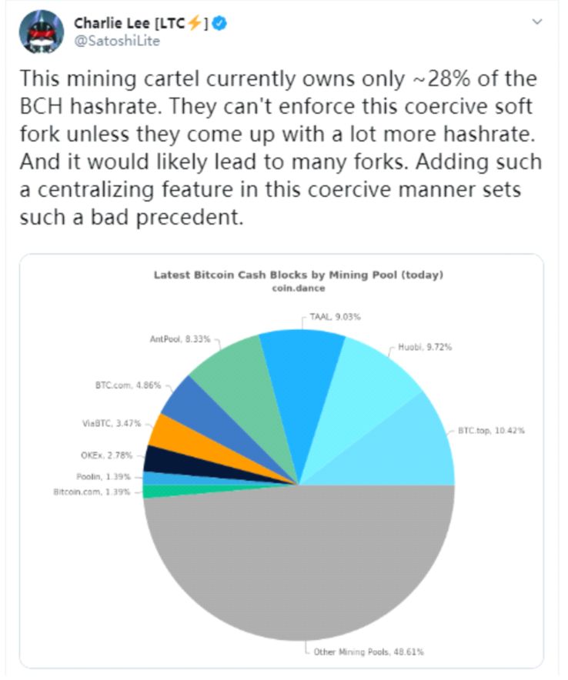Click the coin.dance subtitle text
Screen dimensions: 568x680
pyautogui.click(x=299, y=288)
